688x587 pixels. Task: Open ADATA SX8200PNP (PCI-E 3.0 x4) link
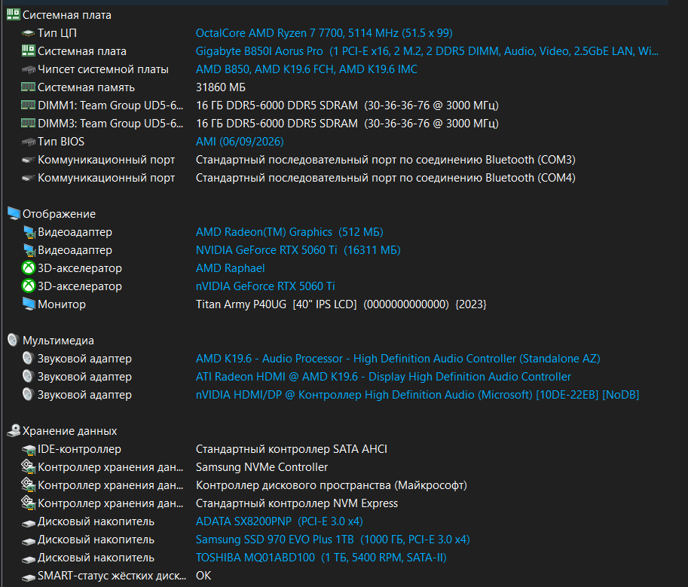(279, 521)
